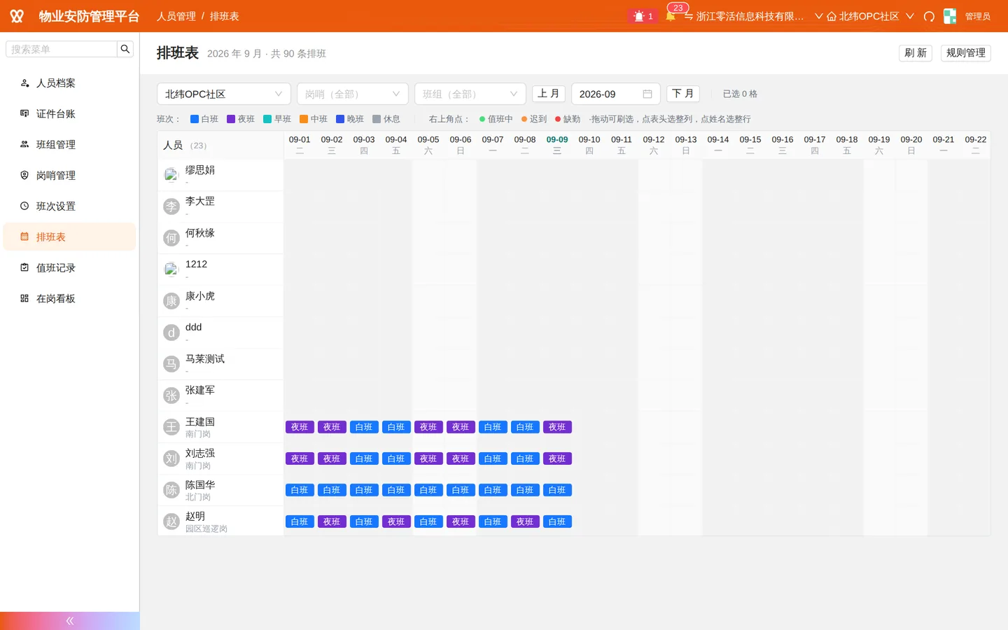Click the 陈国华 avatar icon
Screen dimensions: 1008x630
point(171,490)
